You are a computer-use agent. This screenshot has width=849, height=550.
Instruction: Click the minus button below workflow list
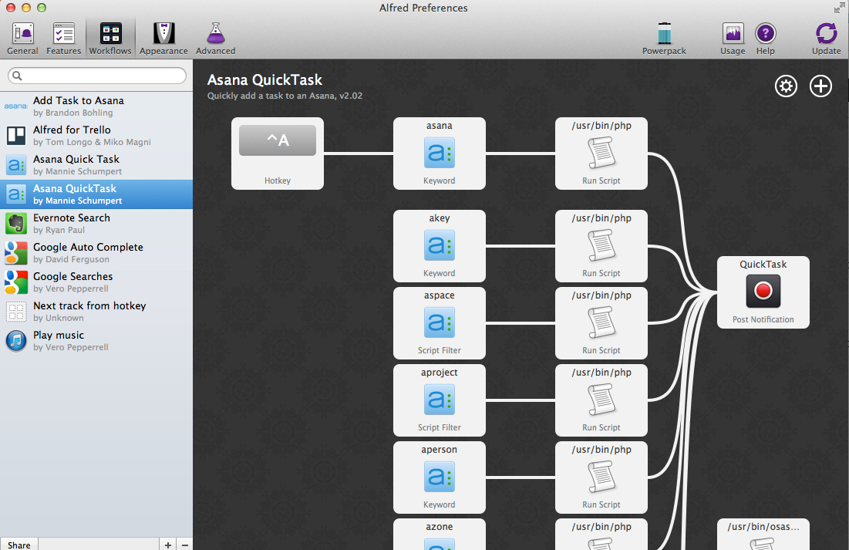tap(185, 544)
